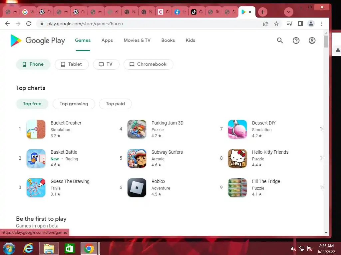Open the Fill The Fridge game icon
341x255 pixels.
click(237, 188)
